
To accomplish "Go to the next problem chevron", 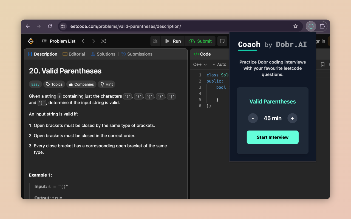I will (93, 41).
